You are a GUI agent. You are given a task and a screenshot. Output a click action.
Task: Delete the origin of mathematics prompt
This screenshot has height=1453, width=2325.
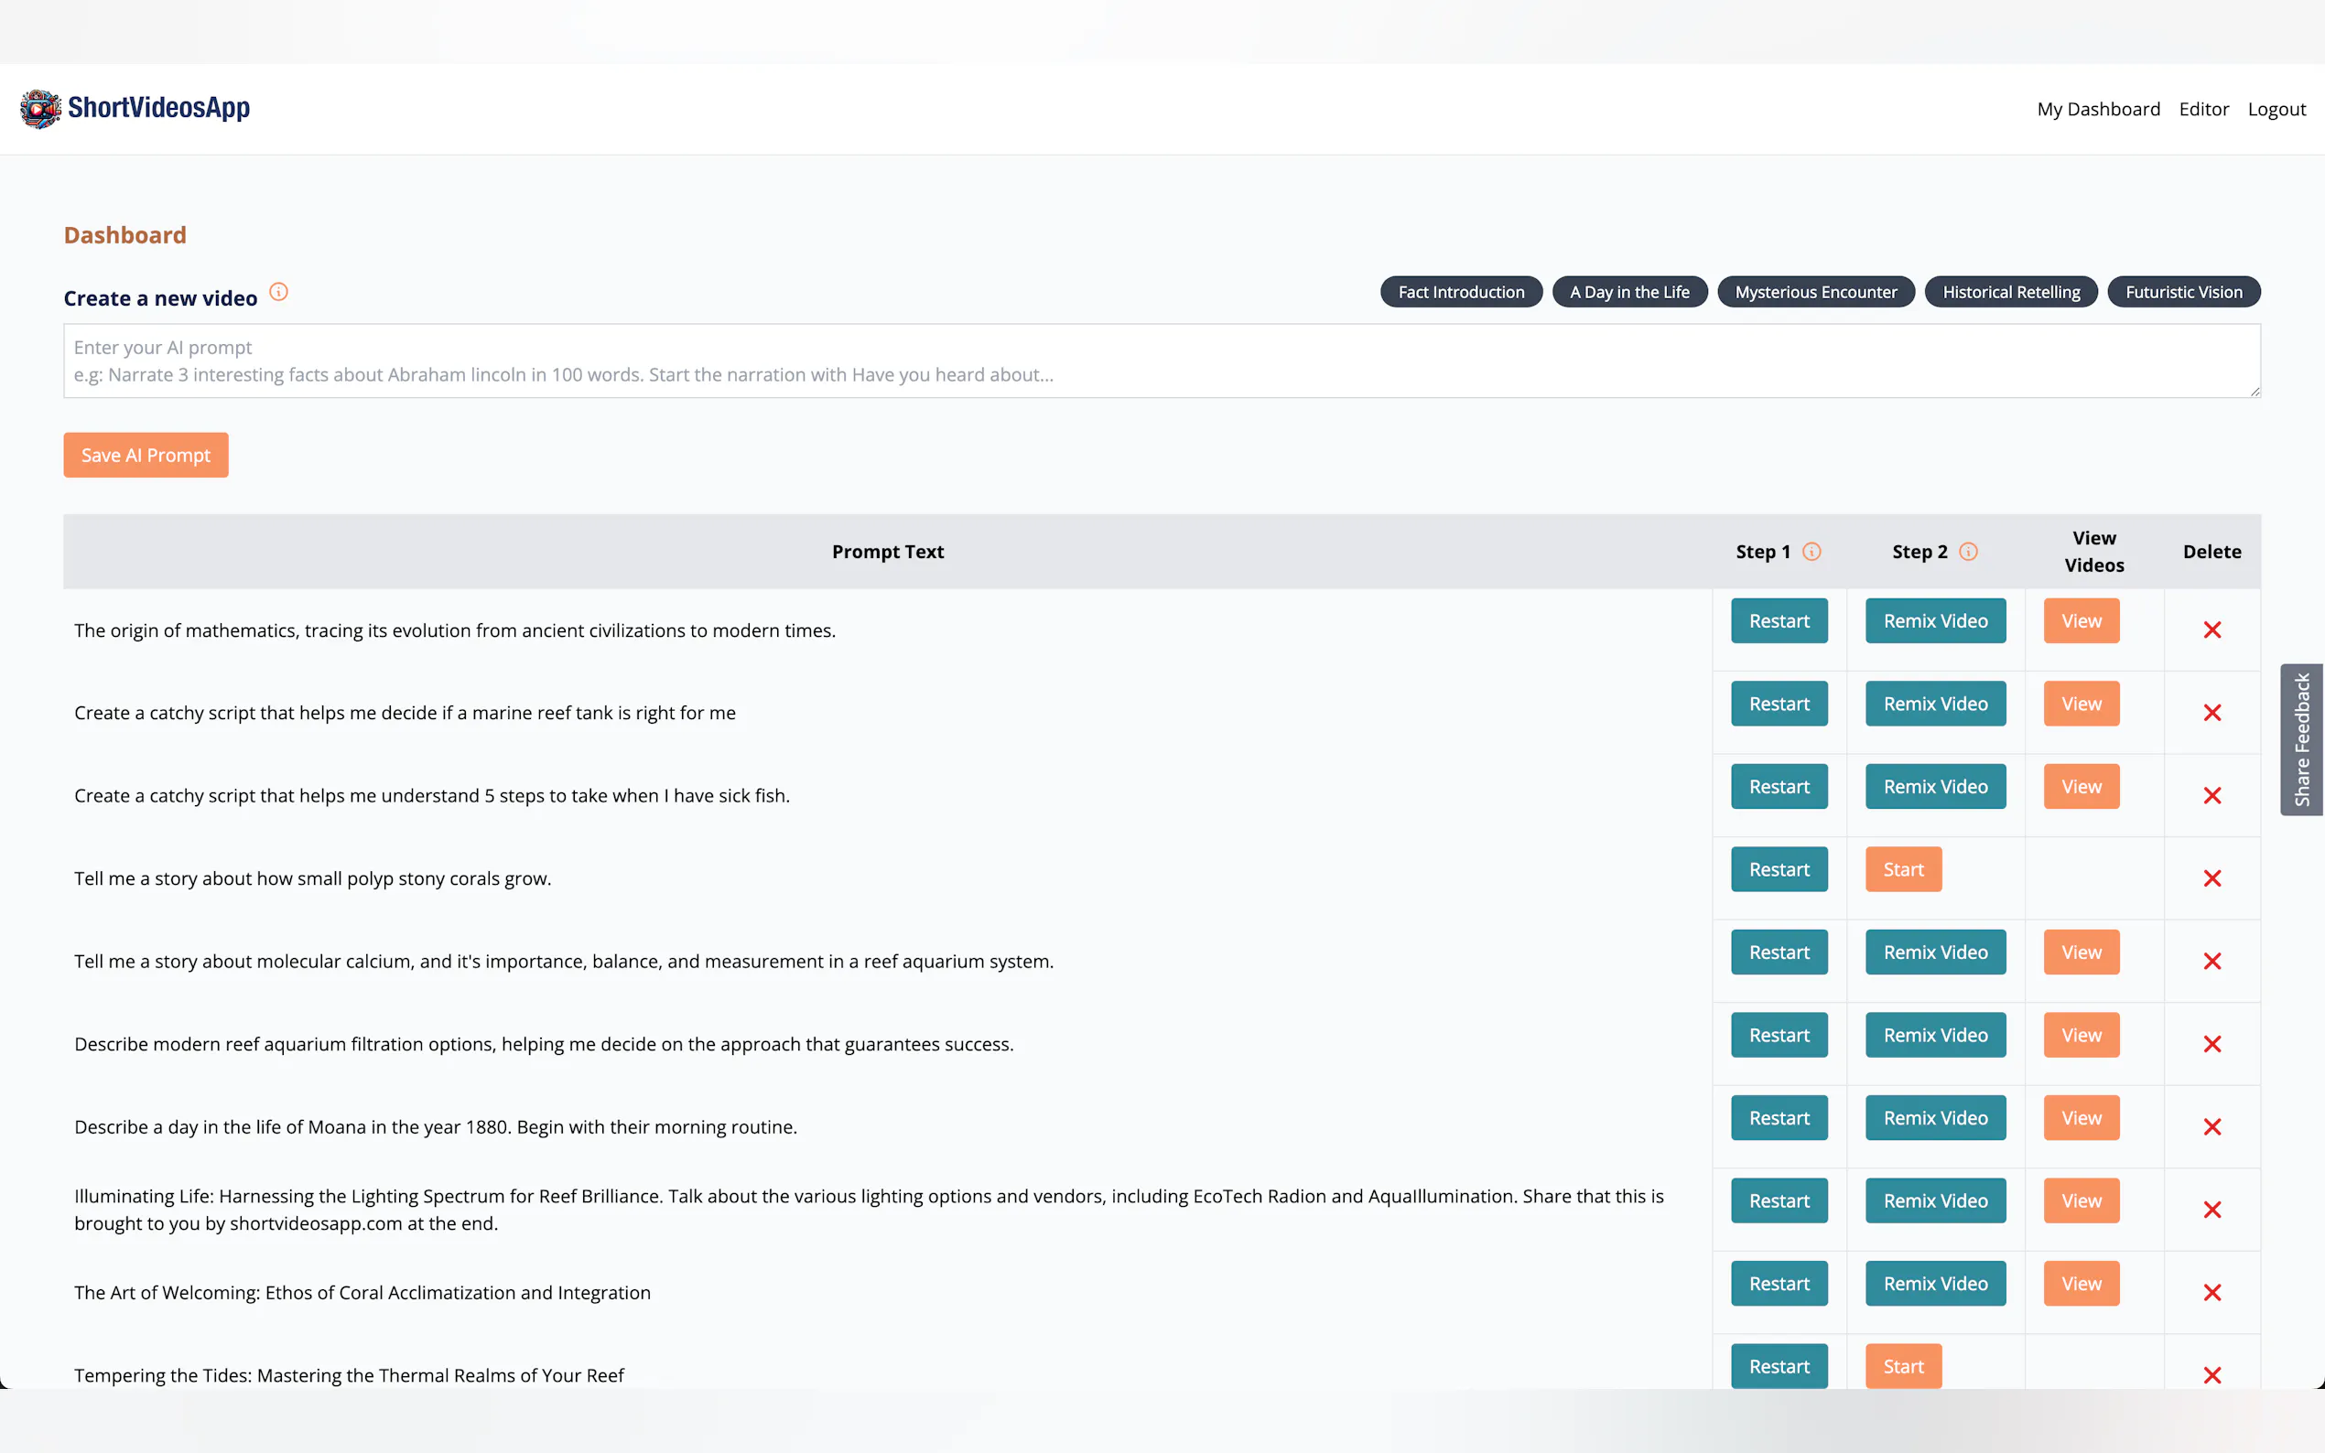pos(2211,630)
